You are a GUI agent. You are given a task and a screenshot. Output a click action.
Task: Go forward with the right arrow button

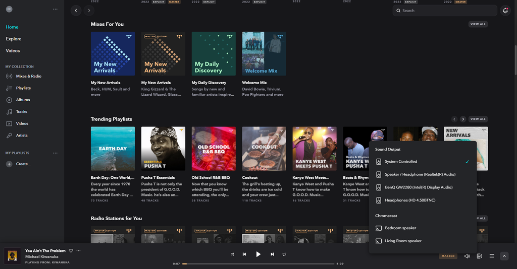click(x=89, y=11)
